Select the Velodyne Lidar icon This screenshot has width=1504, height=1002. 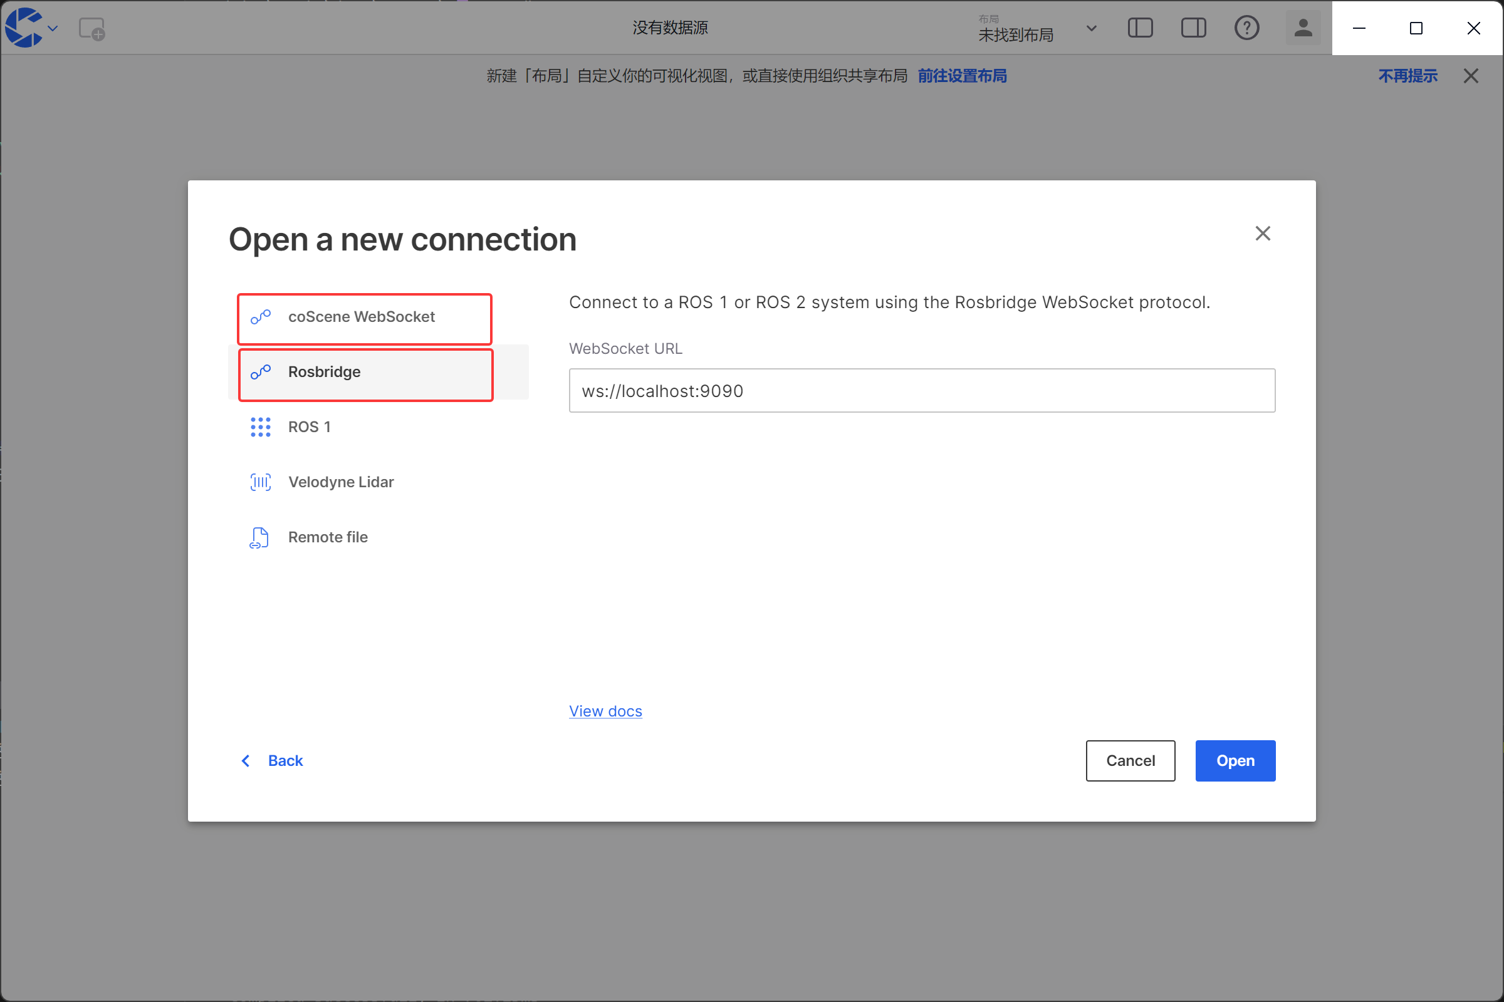pos(260,482)
